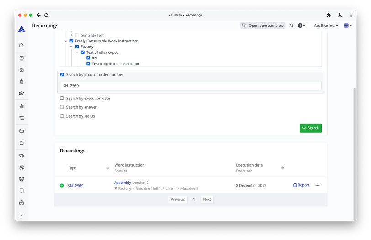Open the graduation cap training icon

coord(21,94)
